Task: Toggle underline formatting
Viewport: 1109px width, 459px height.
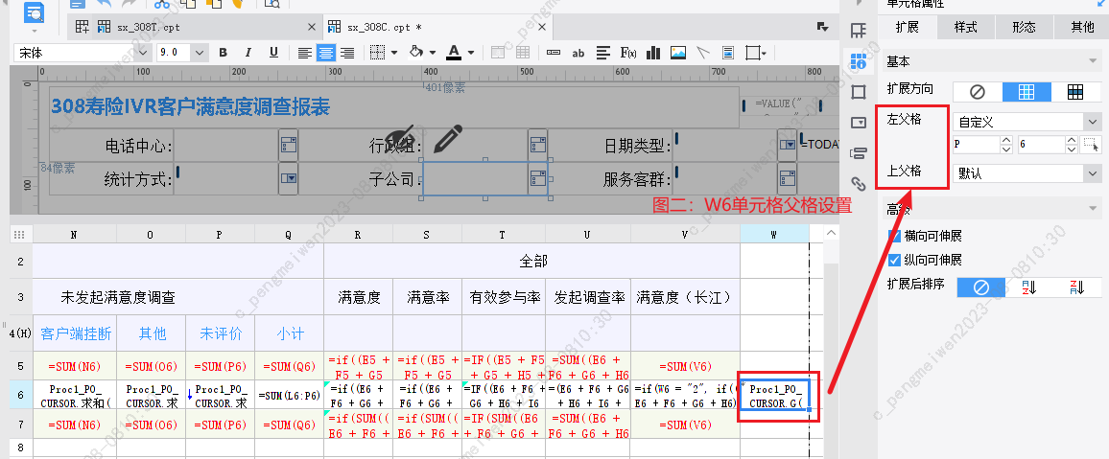Action: (273, 53)
